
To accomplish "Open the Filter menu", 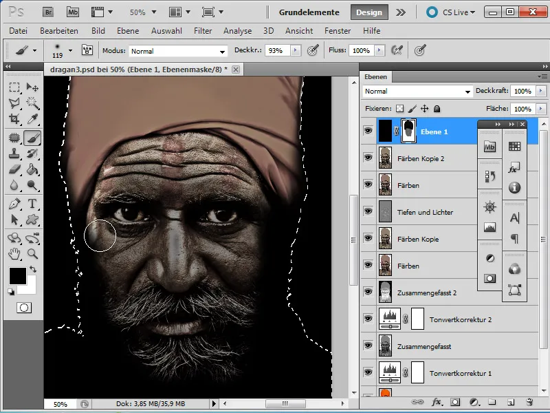I will [x=203, y=31].
